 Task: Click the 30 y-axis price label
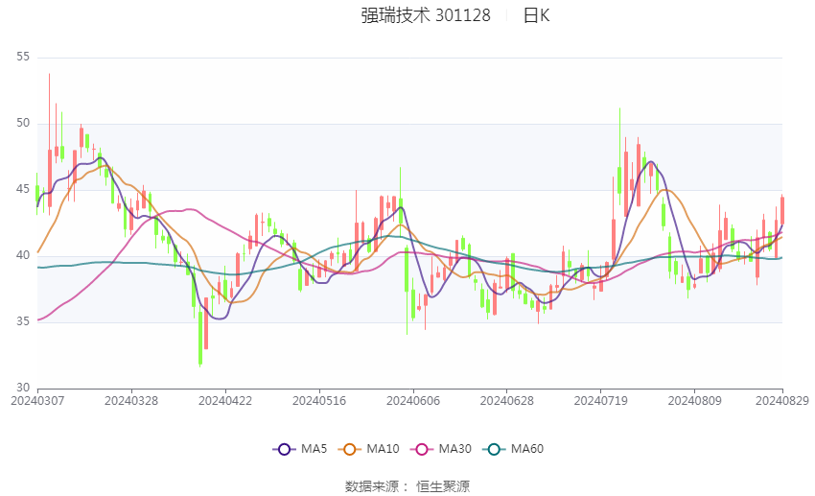[x=23, y=388]
